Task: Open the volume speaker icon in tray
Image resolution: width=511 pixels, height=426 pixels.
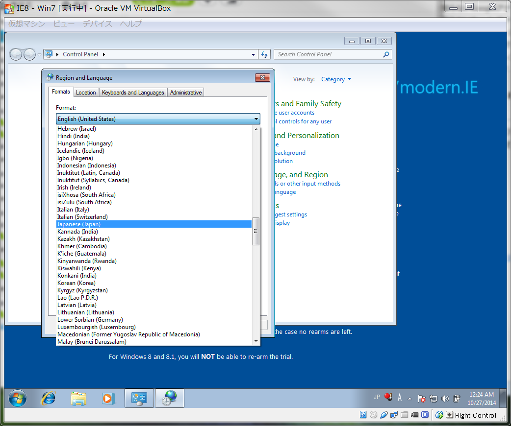Action: pyautogui.click(x=445, y=399)
